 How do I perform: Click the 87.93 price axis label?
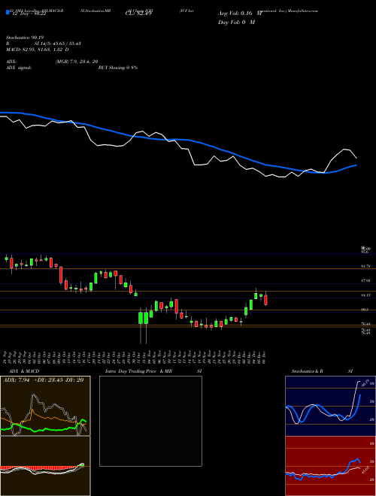pyautogui.click(x=365, y=280)
